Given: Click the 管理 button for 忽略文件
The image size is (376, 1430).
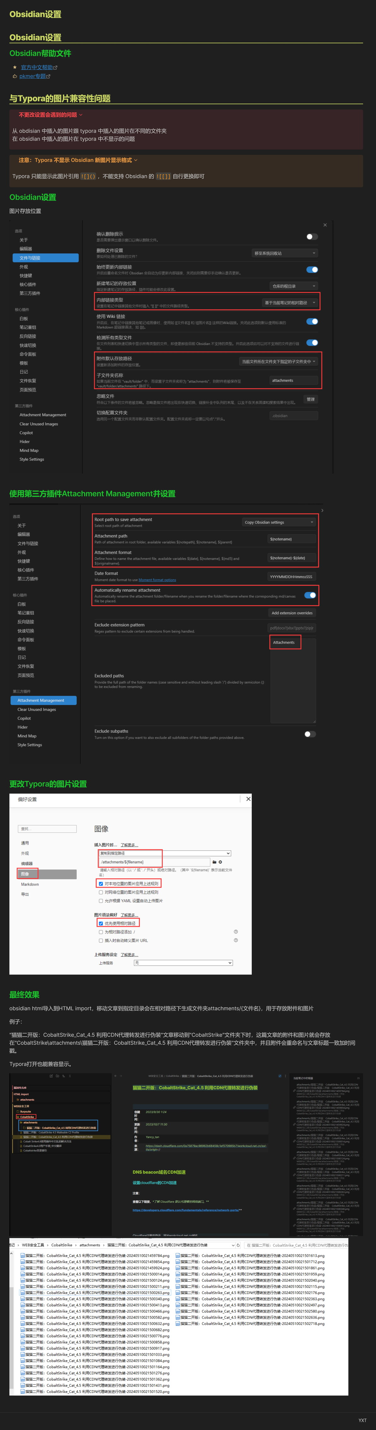Looking at the screenshot, I should click(x=311, y=400).
